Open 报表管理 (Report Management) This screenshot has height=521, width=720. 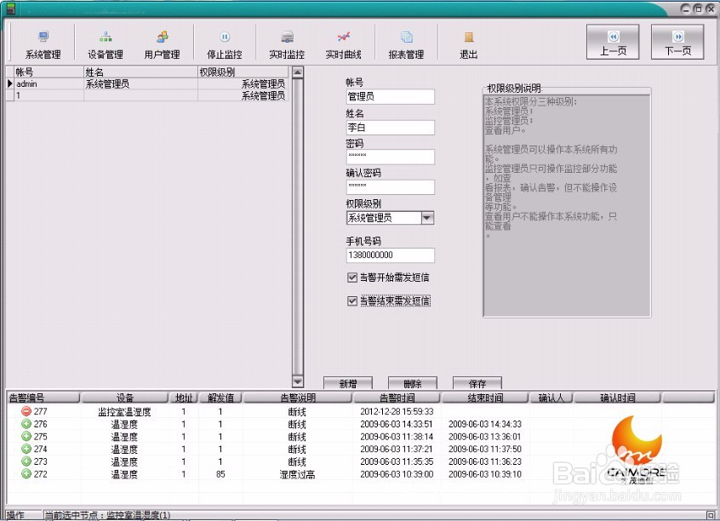coord(407,43)
